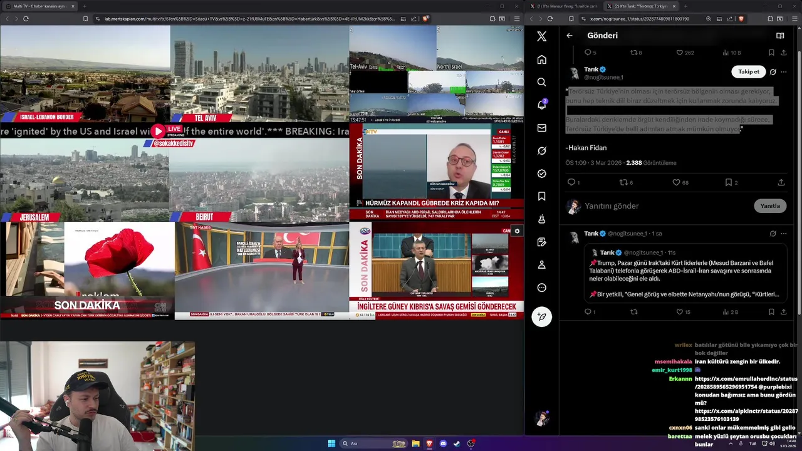Like the reply post with 15 likes
Image resolution: width=802 pixels, height=451 pixels.
[684, 312]
